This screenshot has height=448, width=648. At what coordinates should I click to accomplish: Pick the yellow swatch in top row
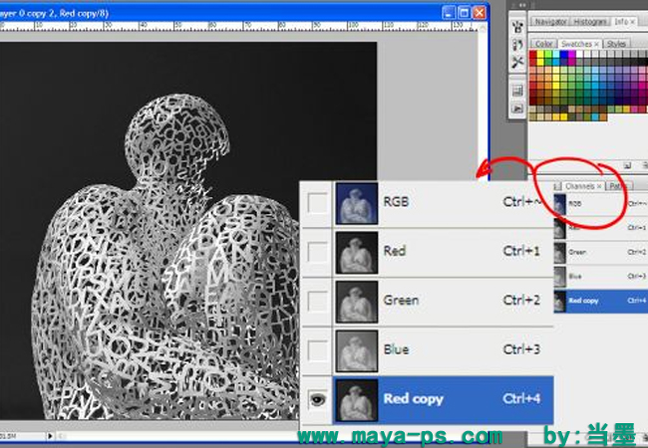point(540,55)
